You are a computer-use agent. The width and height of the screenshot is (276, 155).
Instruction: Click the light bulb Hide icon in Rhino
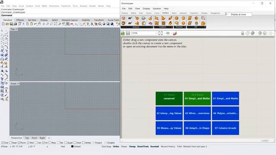(x=88, y=24)
